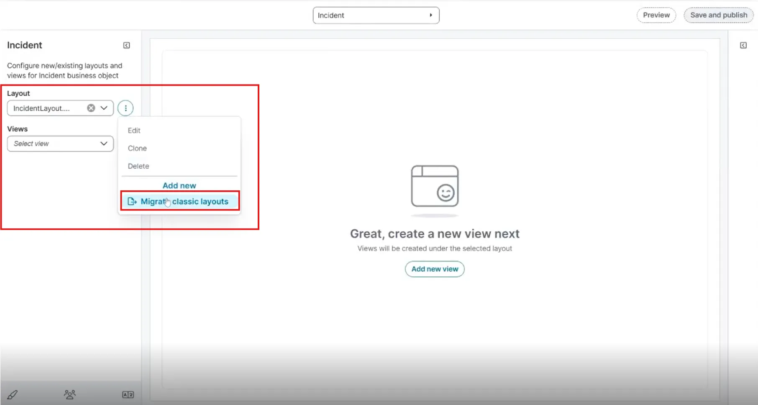Select Migrate classic layouts option
The width and height of the screenshot is (758, 405).
(x=180, y=201)
